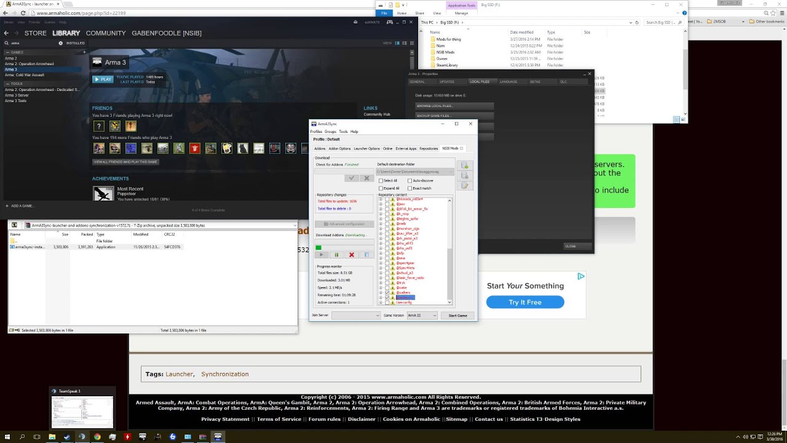Open the Tools menu in ArmA3Sync
Viewport: 787px width, 443px height.
coord(343,131)
